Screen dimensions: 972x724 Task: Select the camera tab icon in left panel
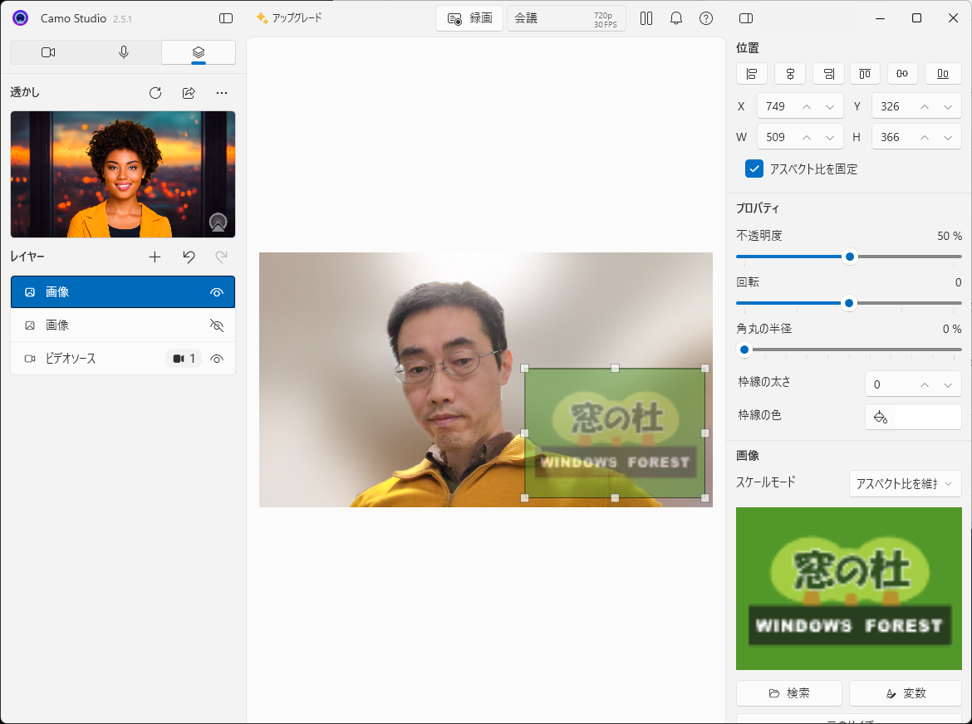(47, 51)
